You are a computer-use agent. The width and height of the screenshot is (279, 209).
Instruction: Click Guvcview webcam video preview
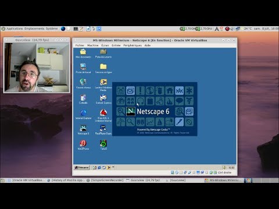tap(37, 67)
